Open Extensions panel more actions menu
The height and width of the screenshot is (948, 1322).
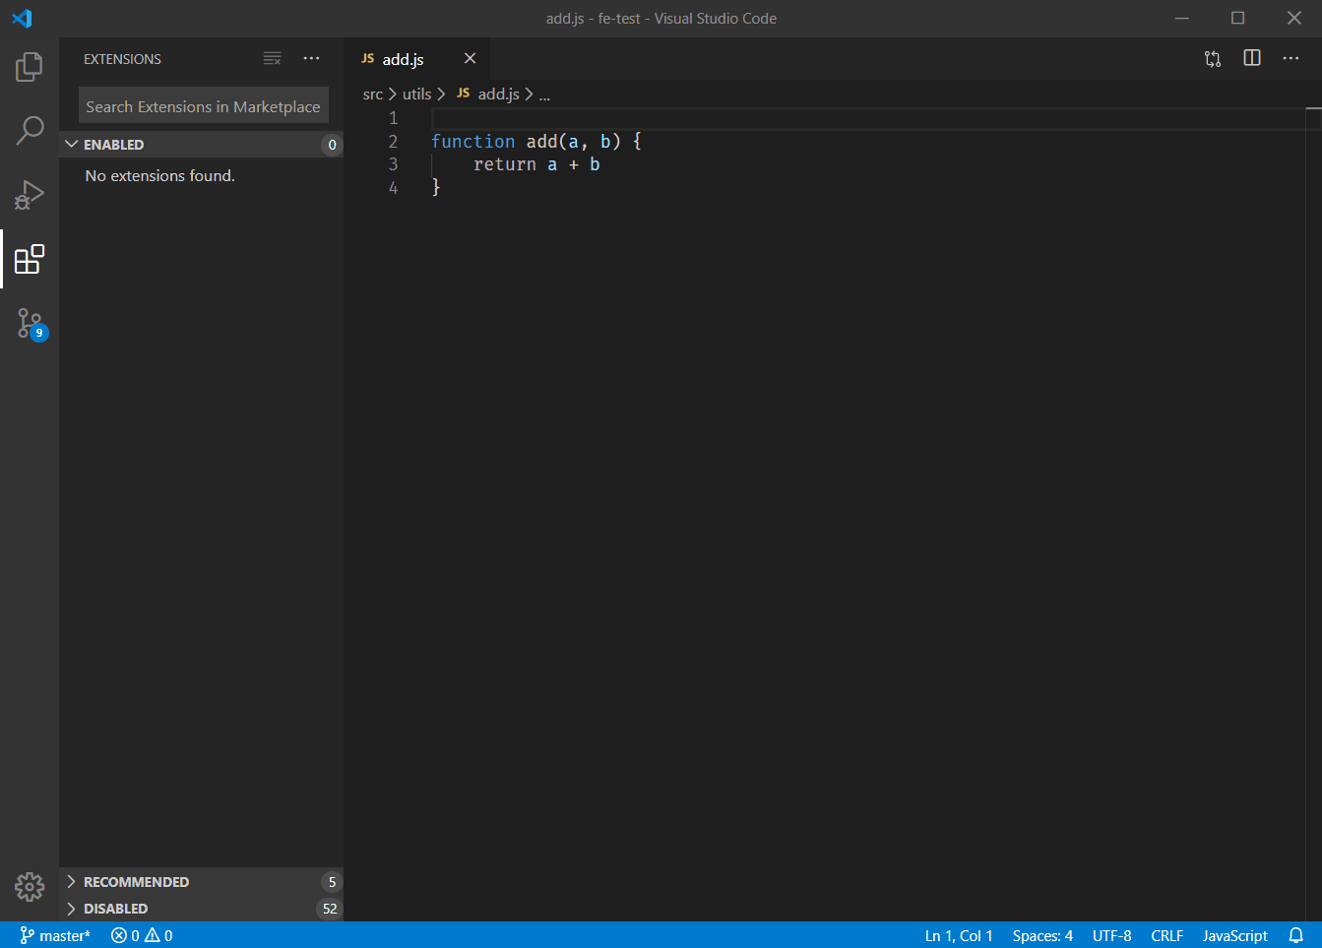tap(311, 59)
